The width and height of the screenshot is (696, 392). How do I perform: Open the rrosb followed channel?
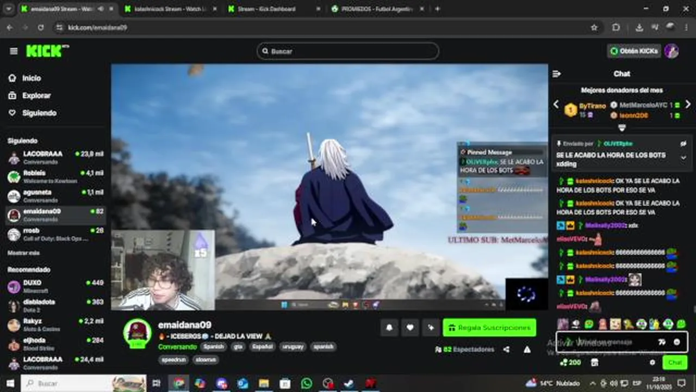click(x=55, y=234)
